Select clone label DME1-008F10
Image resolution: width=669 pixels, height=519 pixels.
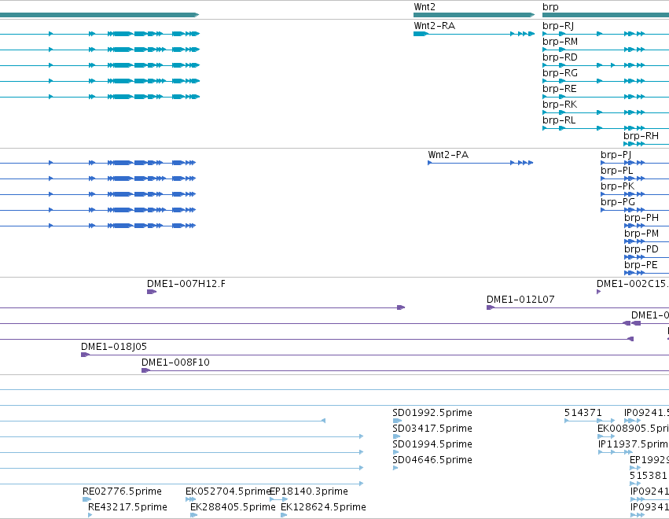(175, 363)
